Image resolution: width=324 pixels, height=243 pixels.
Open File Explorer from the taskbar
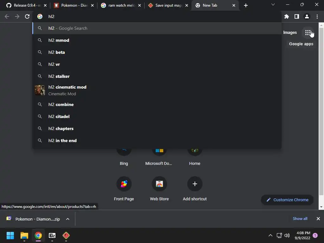[24, 235]
